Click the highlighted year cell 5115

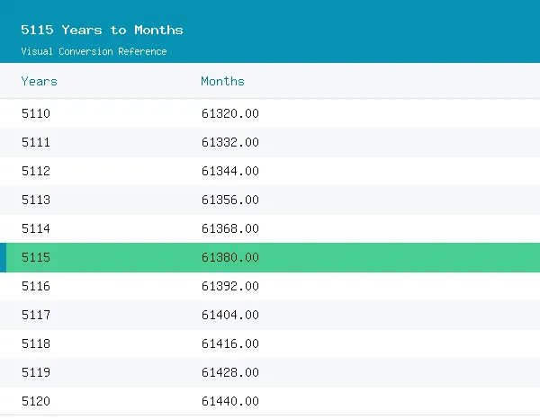[36, 257]
